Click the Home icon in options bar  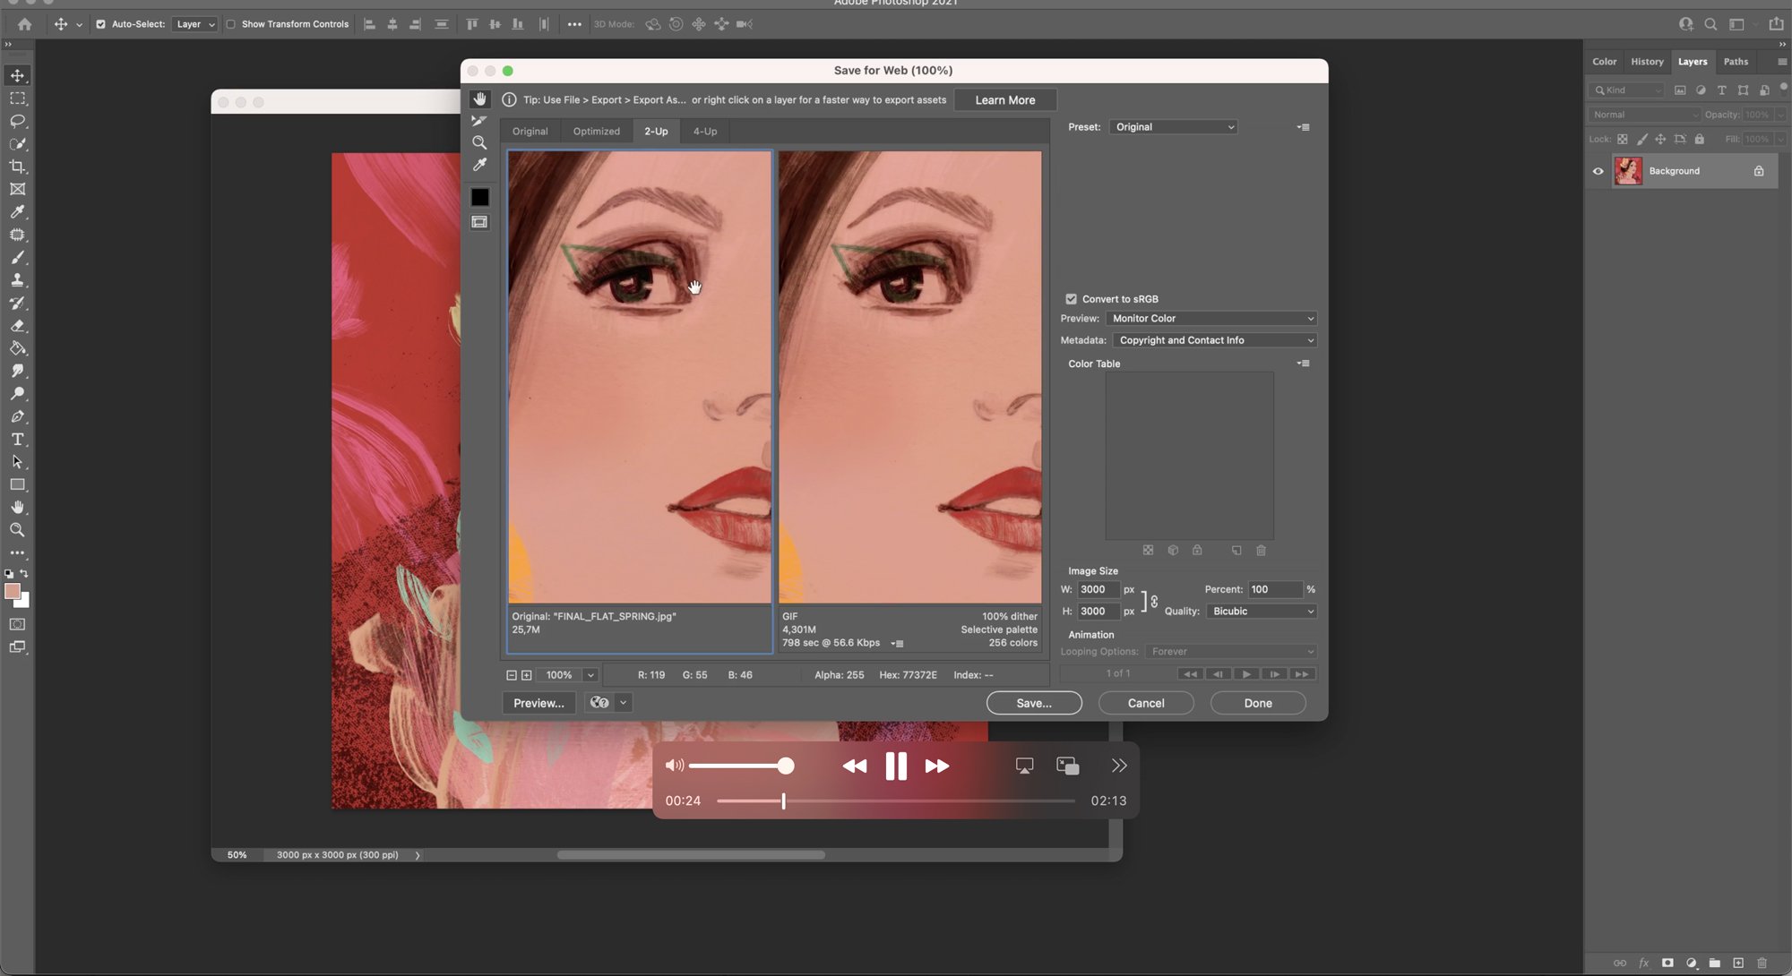25,24
